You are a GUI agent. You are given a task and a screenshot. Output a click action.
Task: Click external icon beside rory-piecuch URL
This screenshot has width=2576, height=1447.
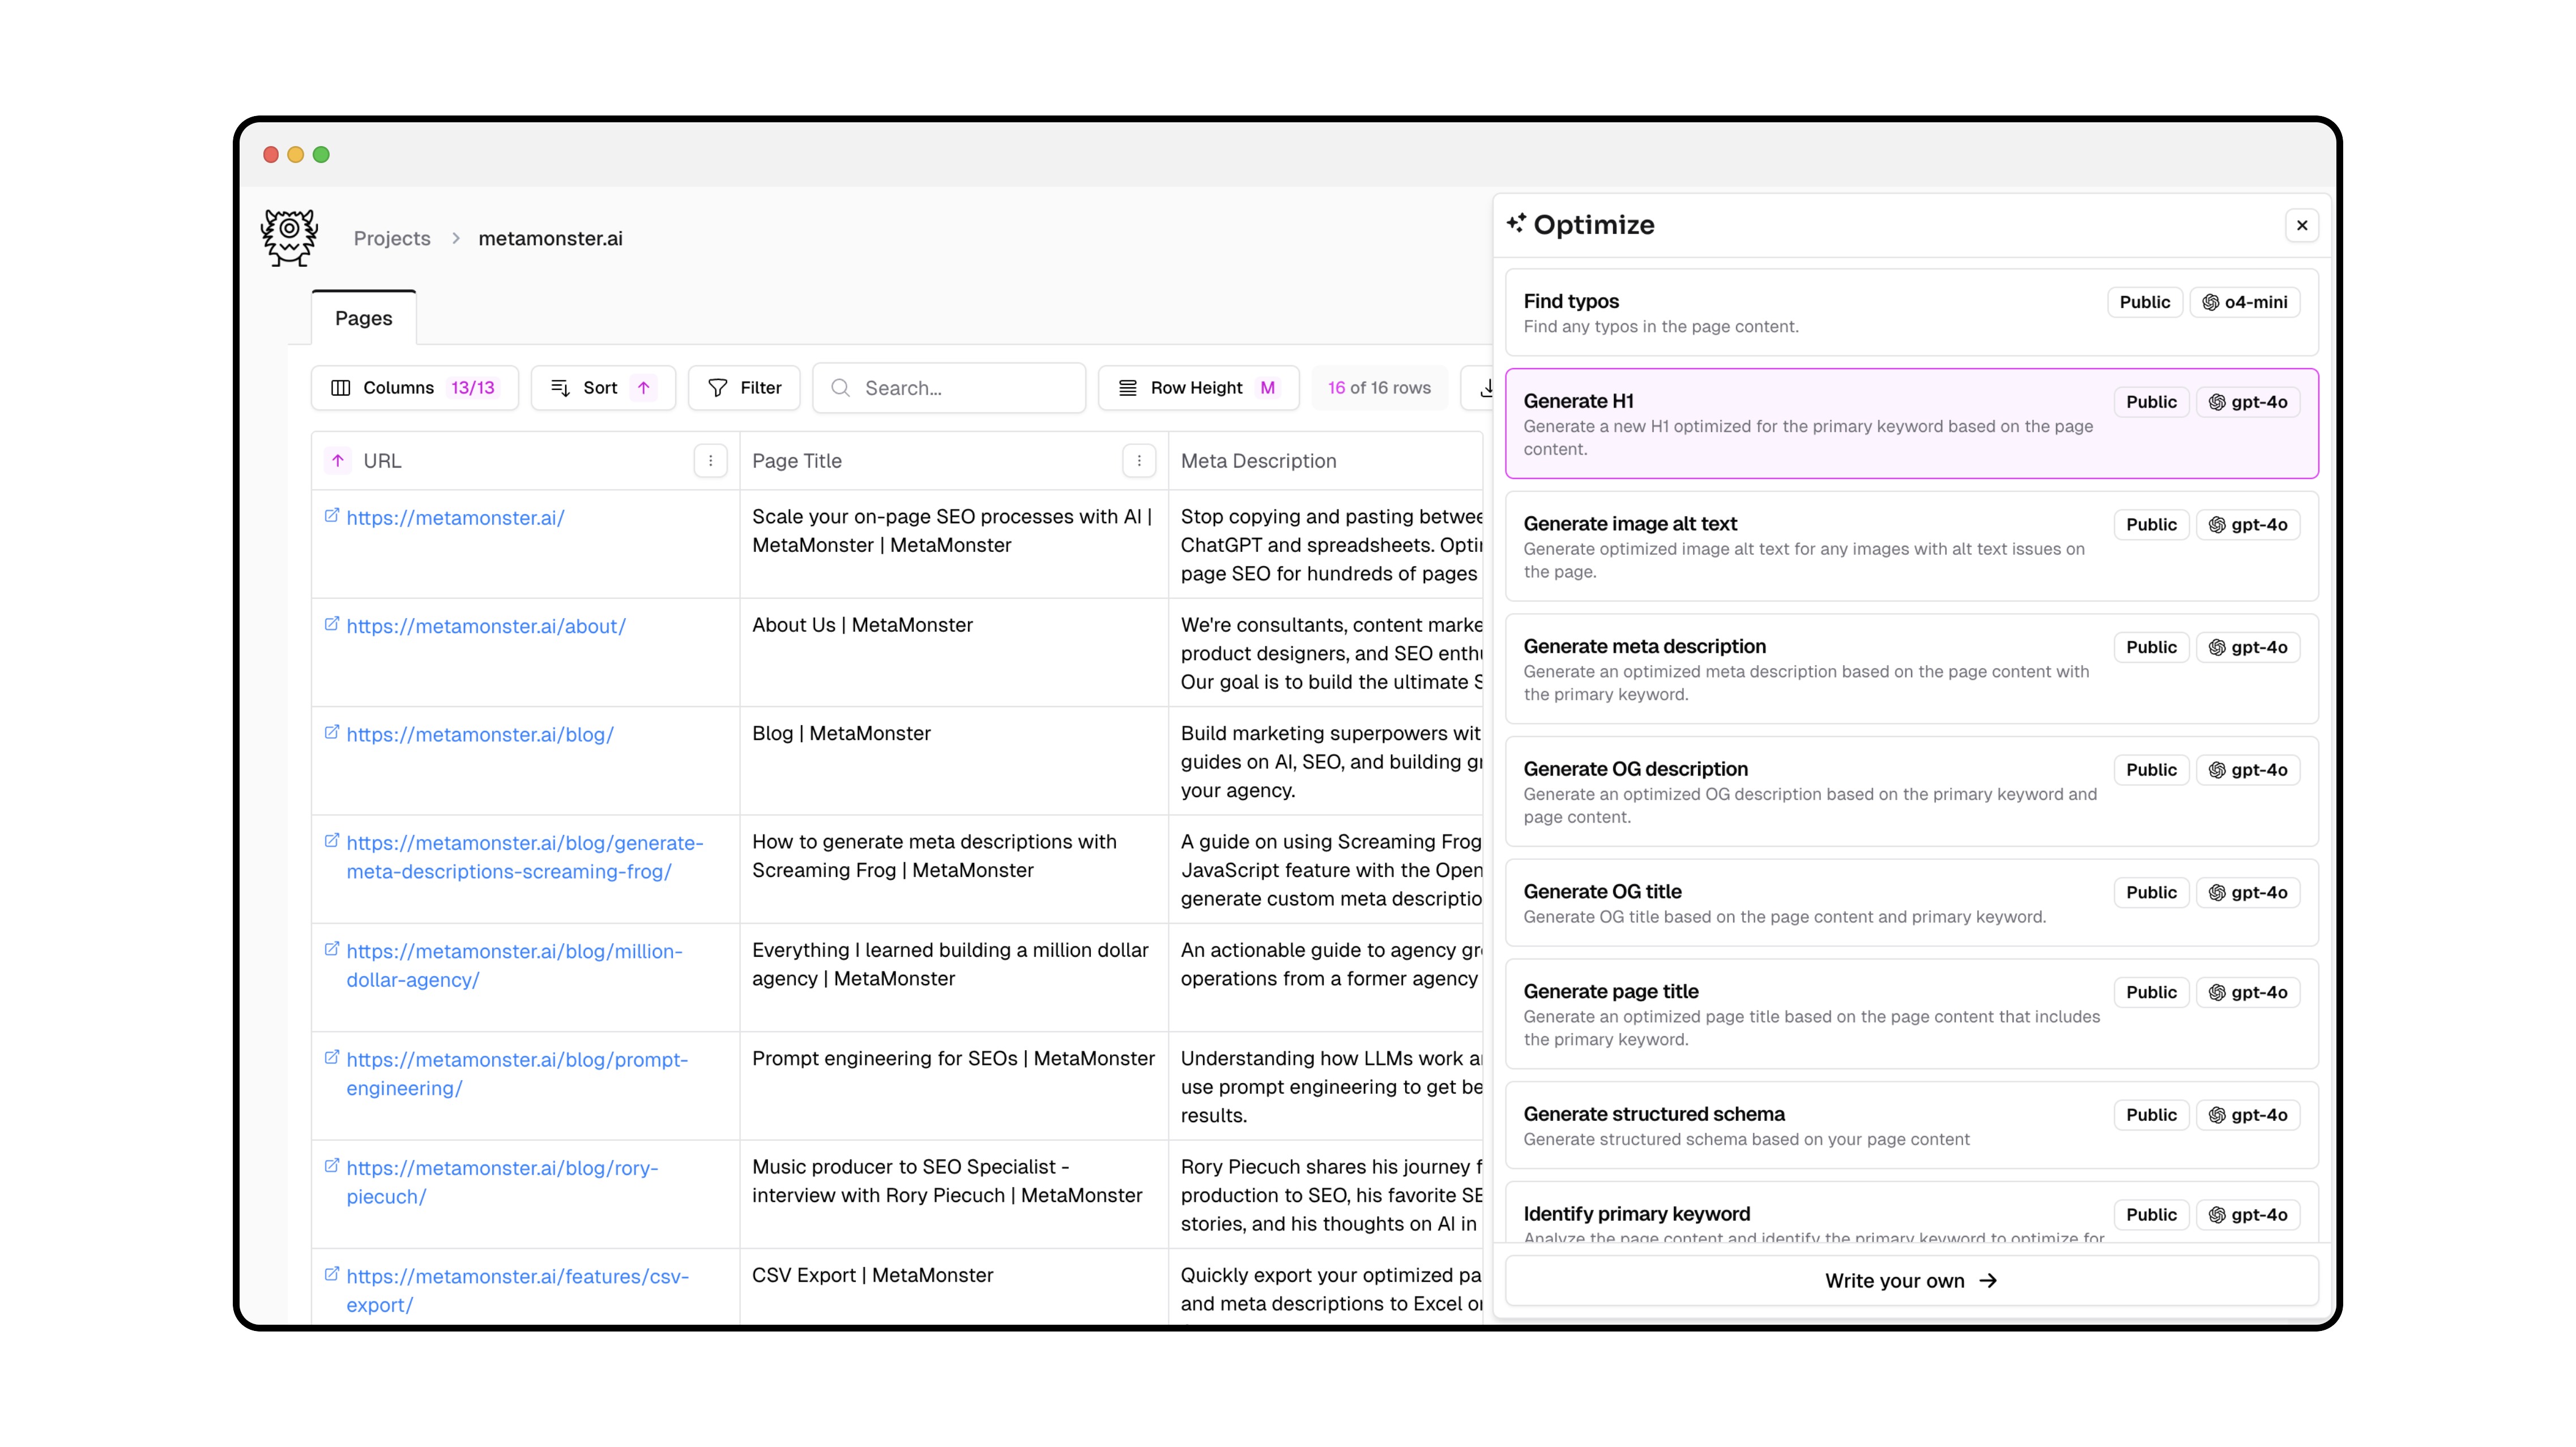coord(332,1166)
